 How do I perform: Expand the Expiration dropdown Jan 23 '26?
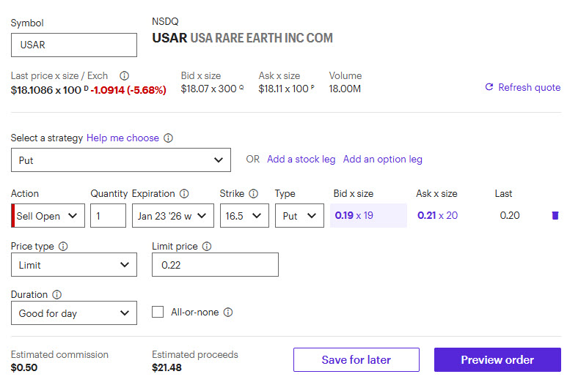(173, 216)
